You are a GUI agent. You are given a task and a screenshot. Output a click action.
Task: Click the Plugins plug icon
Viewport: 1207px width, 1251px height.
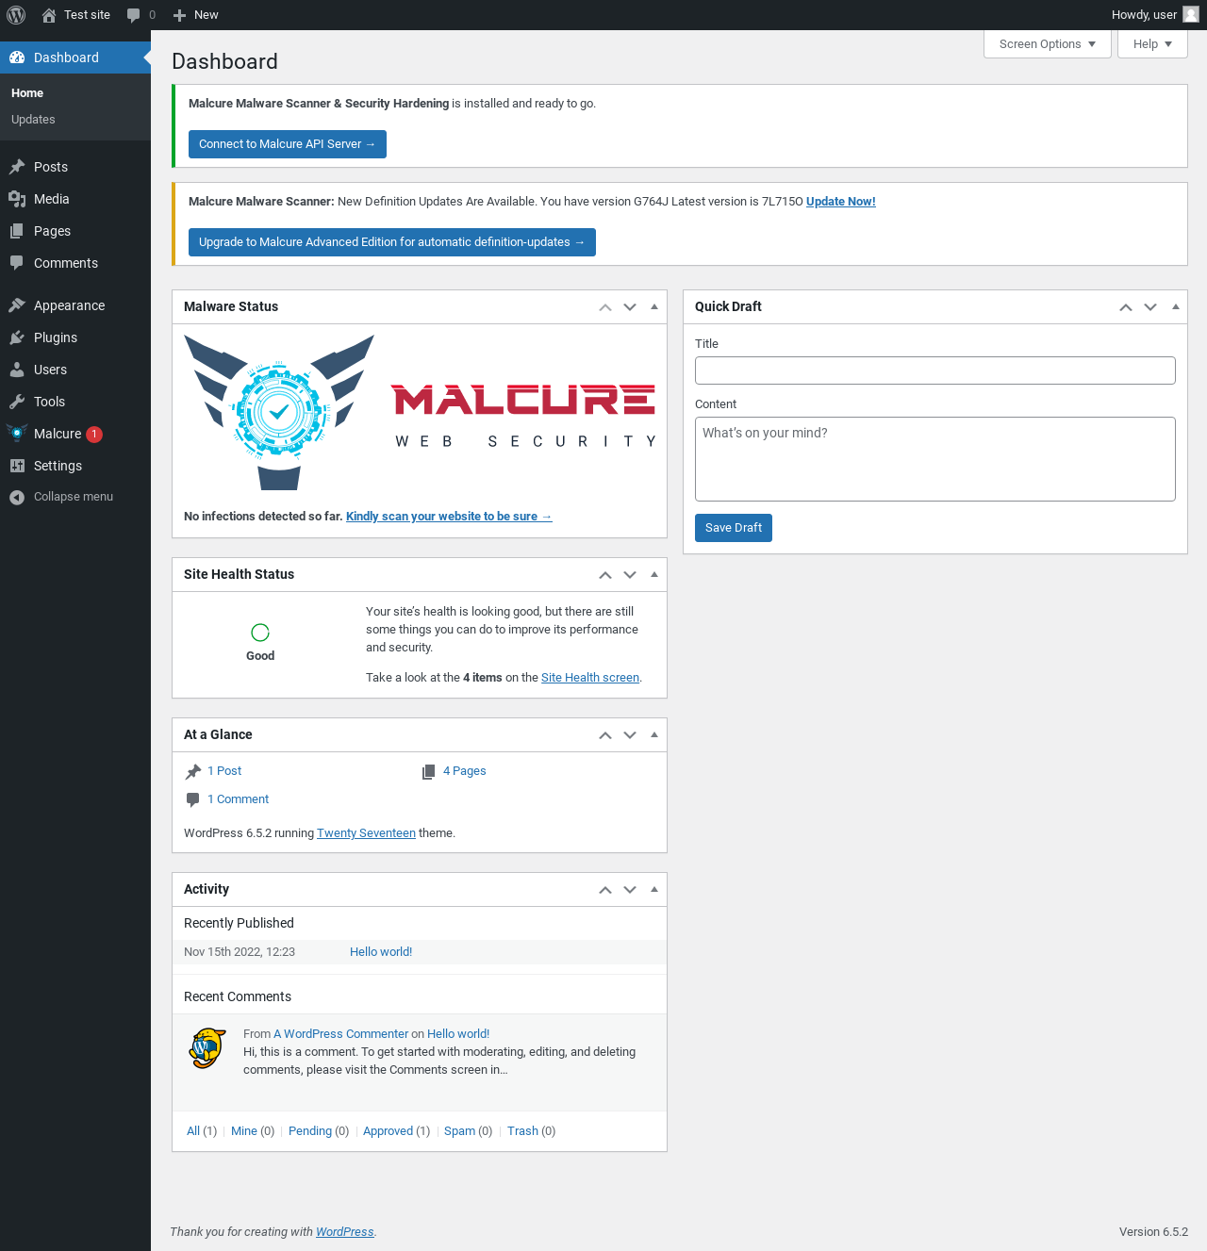[17, 337]
